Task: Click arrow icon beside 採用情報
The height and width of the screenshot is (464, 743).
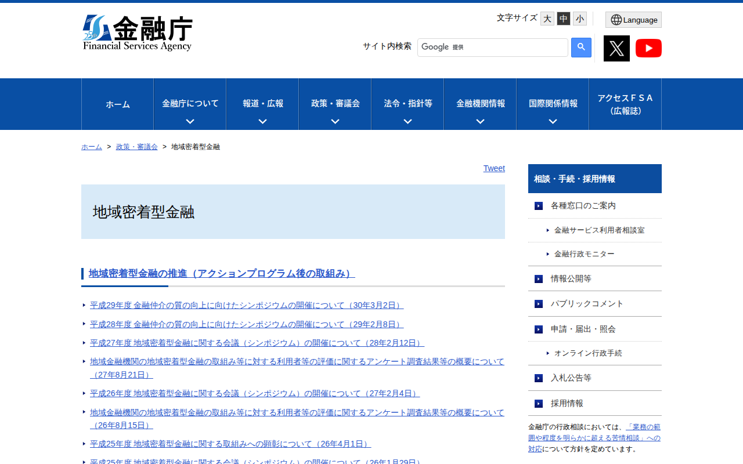Action: [539, 404]
